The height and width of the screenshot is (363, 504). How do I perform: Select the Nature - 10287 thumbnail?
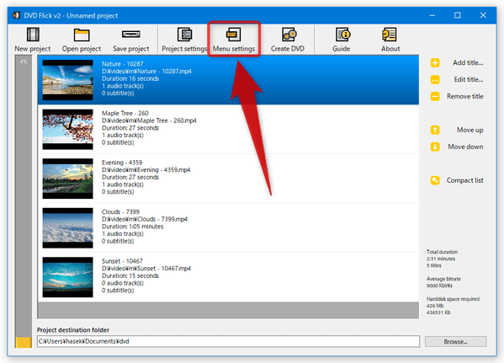pyautogui.click(x=67, y=80)
